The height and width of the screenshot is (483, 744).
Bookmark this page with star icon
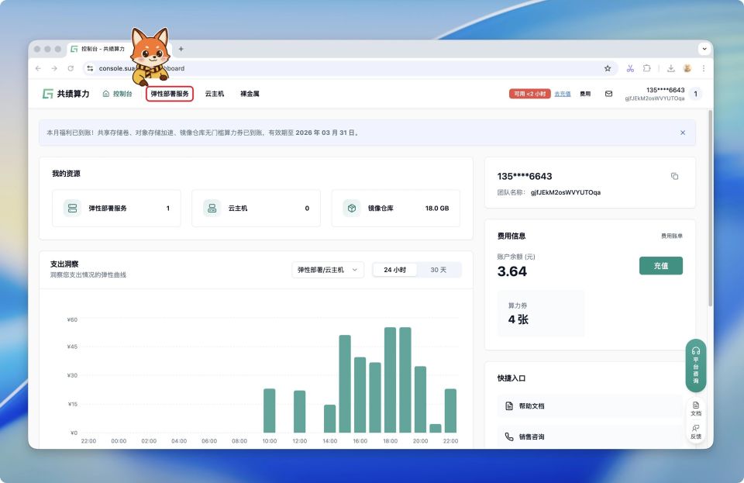[x=608, y=68]
